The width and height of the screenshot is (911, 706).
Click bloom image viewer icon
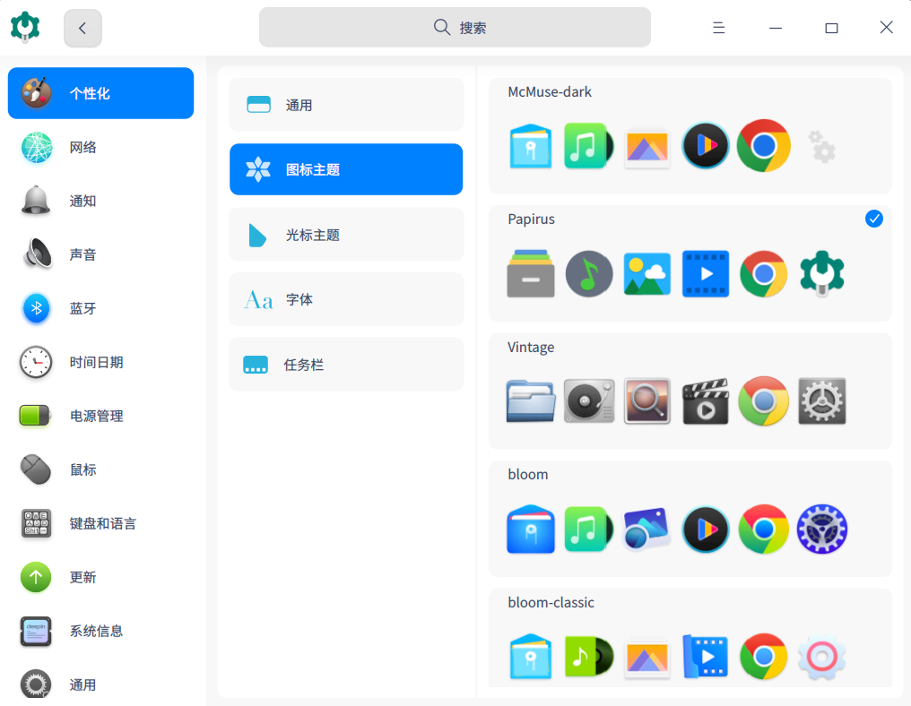[x=646, y=529]
